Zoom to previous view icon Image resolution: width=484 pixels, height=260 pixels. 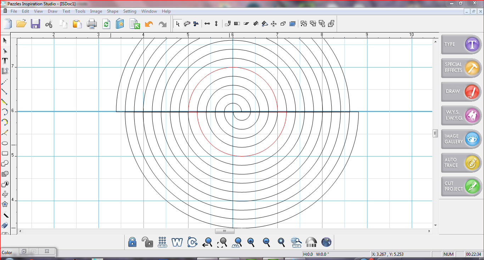pos(207,242)
